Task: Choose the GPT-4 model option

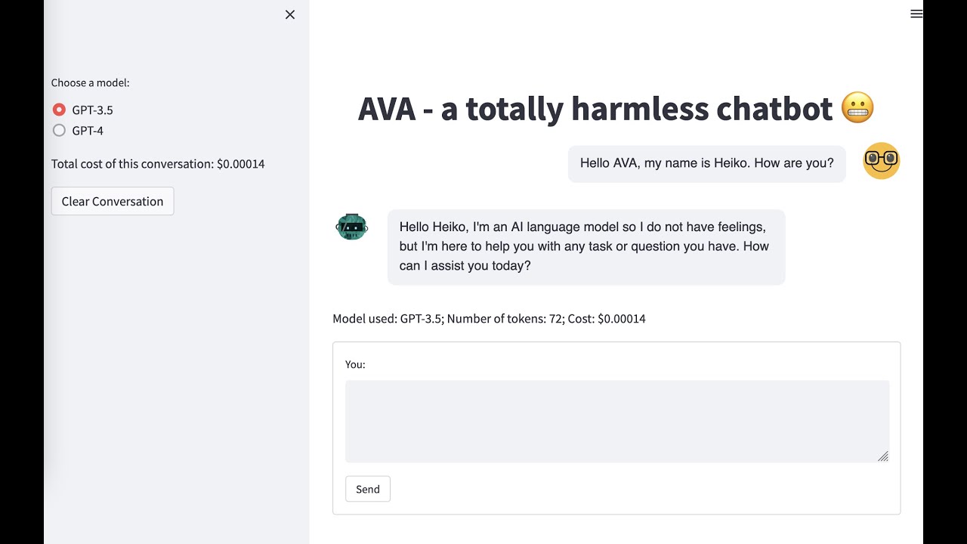Action: tap(59, 131)
